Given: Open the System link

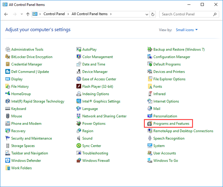Looking at the screenshot, I should pyautogui.click(x=159, y=146).
